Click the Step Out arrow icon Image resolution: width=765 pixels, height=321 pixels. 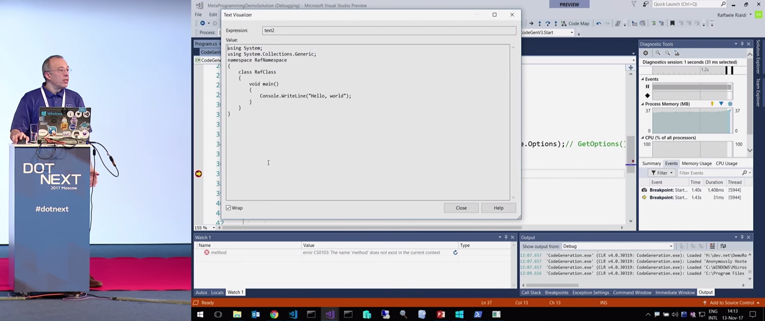click(x=556, y=23)
